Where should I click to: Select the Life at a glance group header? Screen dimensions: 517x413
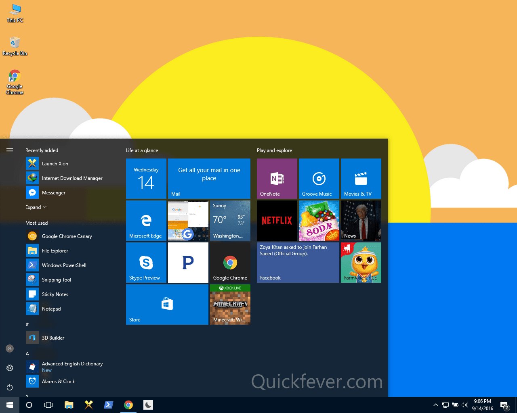point(142,150)
